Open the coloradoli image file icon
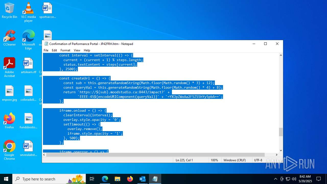 28,93
